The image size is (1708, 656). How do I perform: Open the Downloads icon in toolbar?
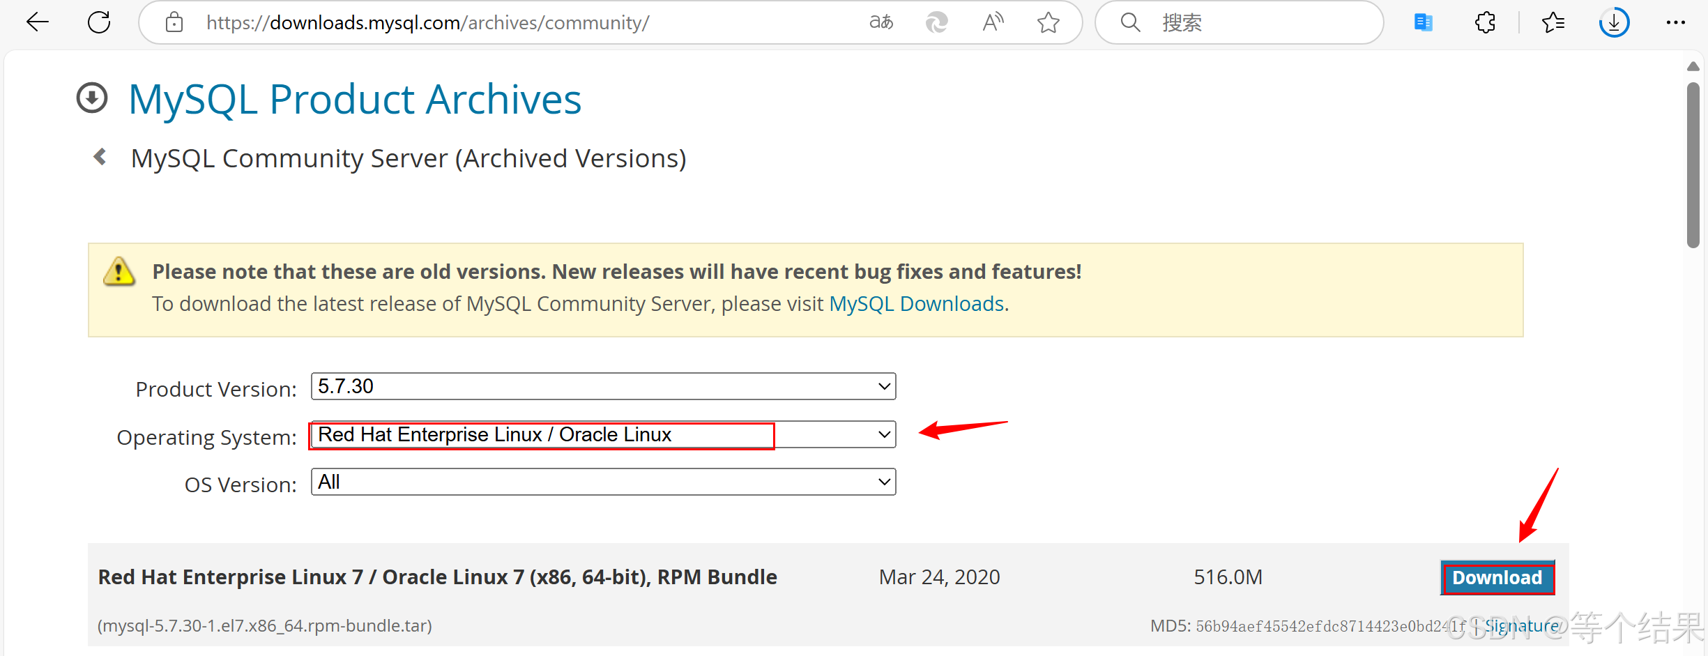point(1614,22)
